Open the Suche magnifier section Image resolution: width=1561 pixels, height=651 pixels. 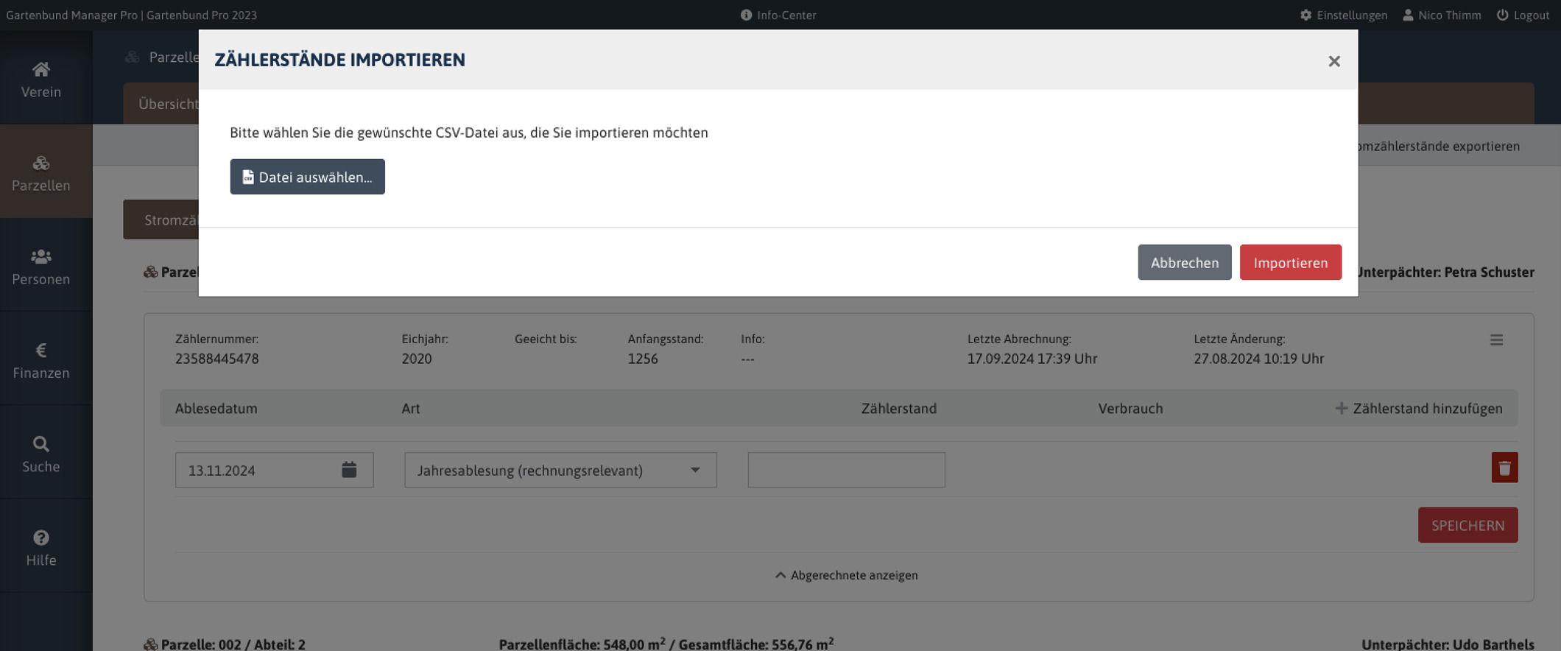coord(41,454)
